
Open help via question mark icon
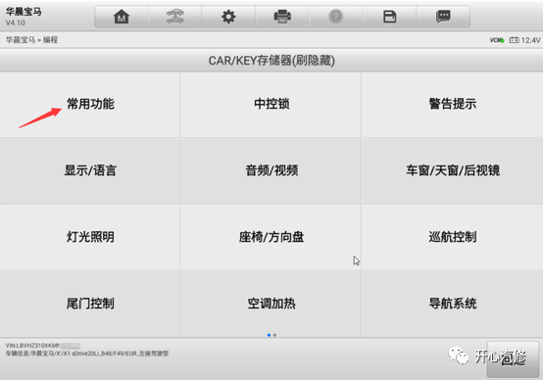click(x=336, y=17)
